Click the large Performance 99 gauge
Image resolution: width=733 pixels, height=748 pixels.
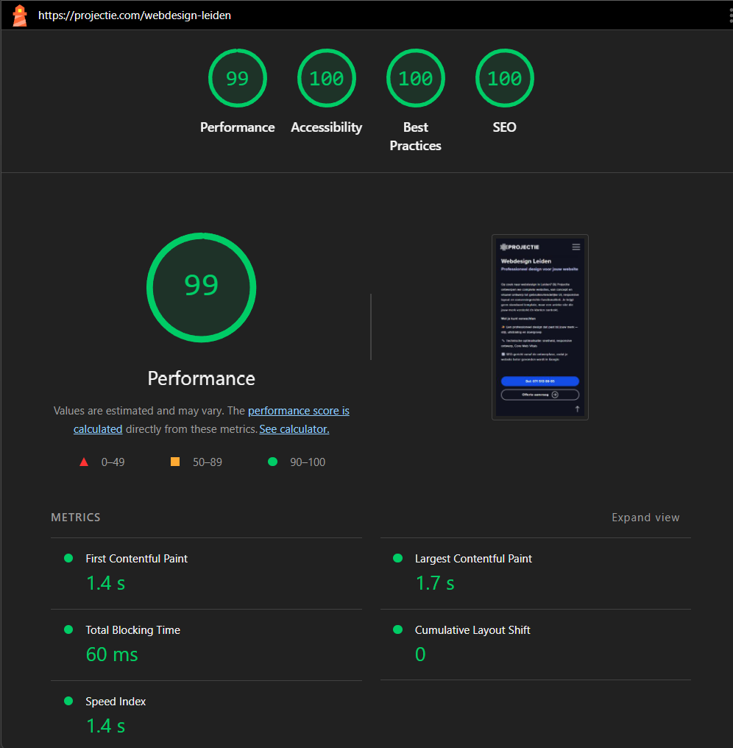coord(201,286)
